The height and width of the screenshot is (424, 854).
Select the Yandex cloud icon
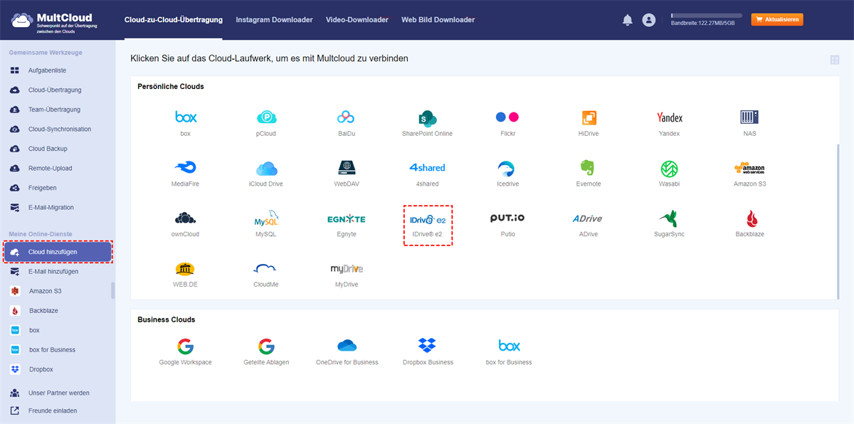[x=669, y=117]
